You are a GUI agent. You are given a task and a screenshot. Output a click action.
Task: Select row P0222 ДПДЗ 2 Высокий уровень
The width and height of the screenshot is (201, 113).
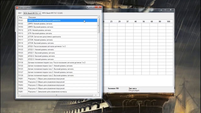(57, 56)
